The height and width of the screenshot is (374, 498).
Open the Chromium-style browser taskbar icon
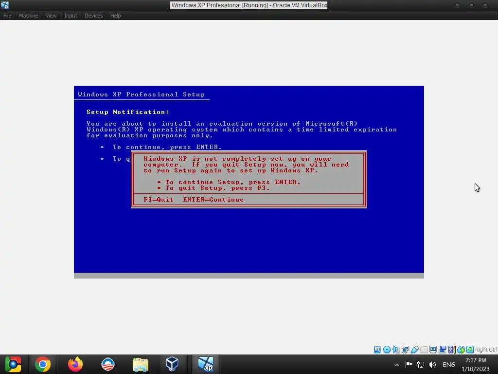pos(13,364)
